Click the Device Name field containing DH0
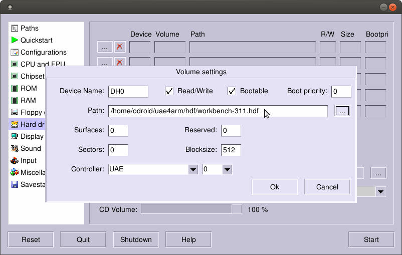 click(128, 91)
